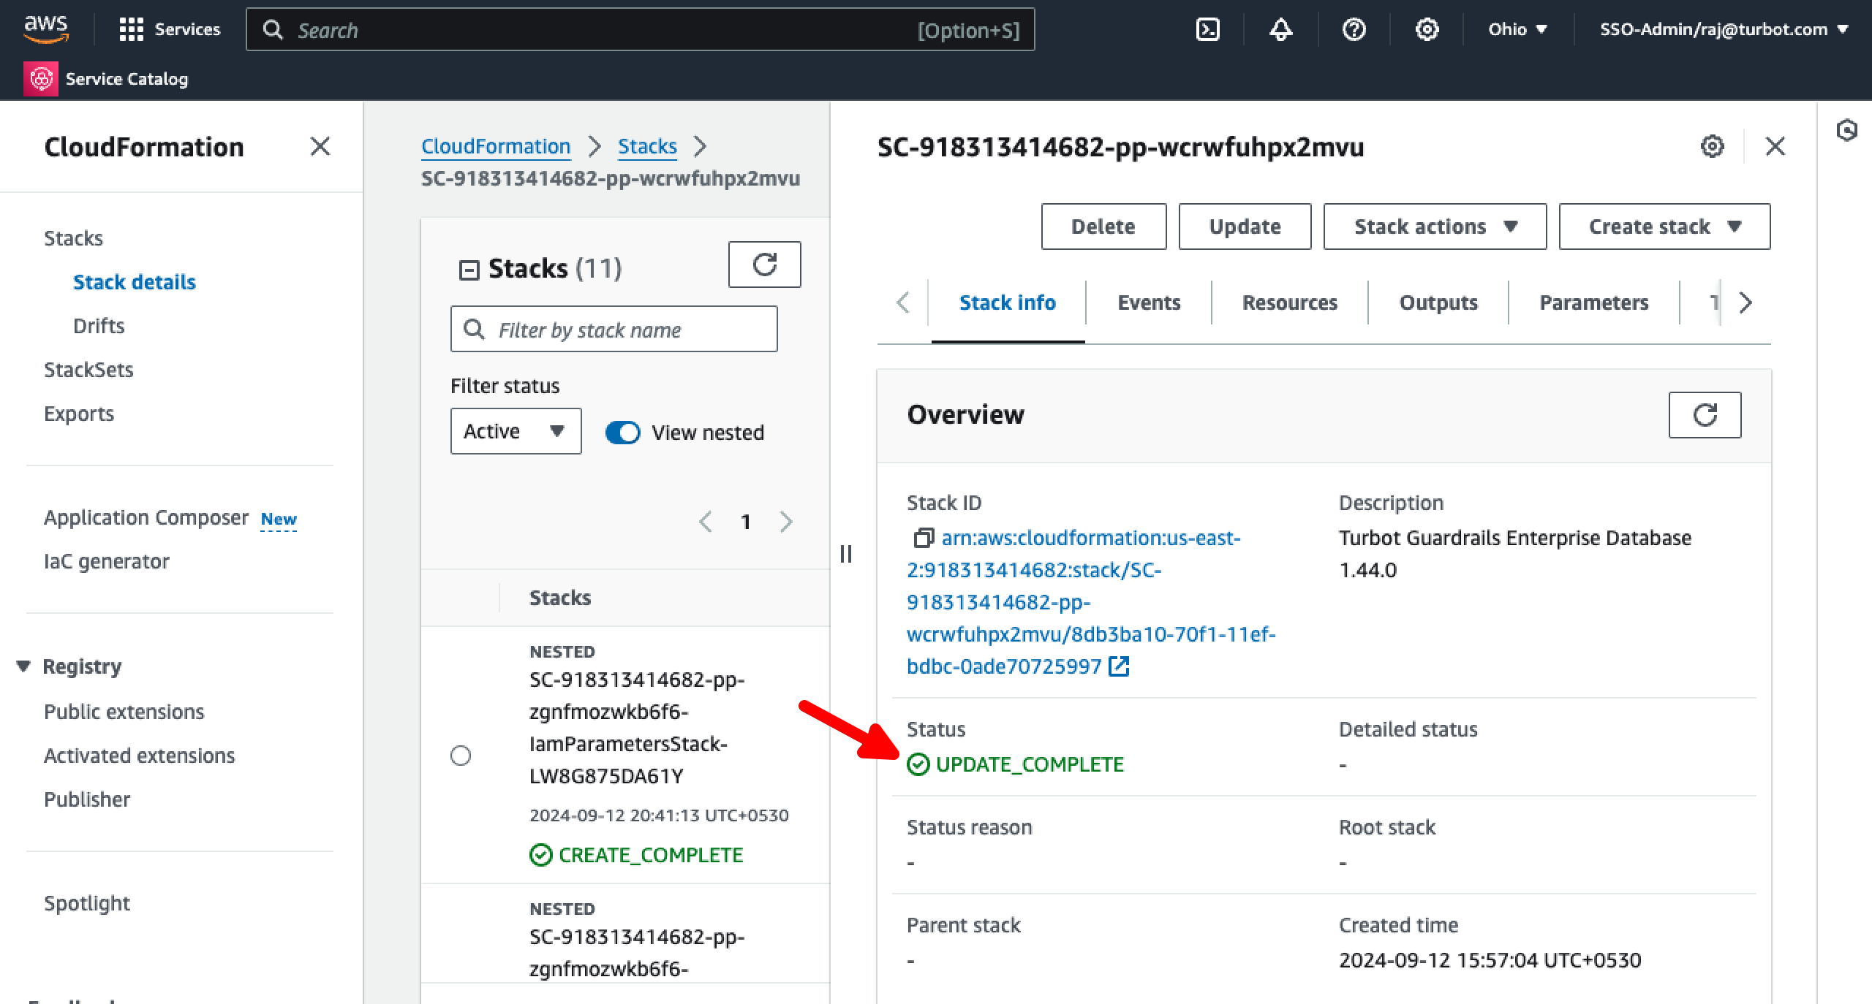
Task: Refresh the Stacks list
Action: [764, 265]
